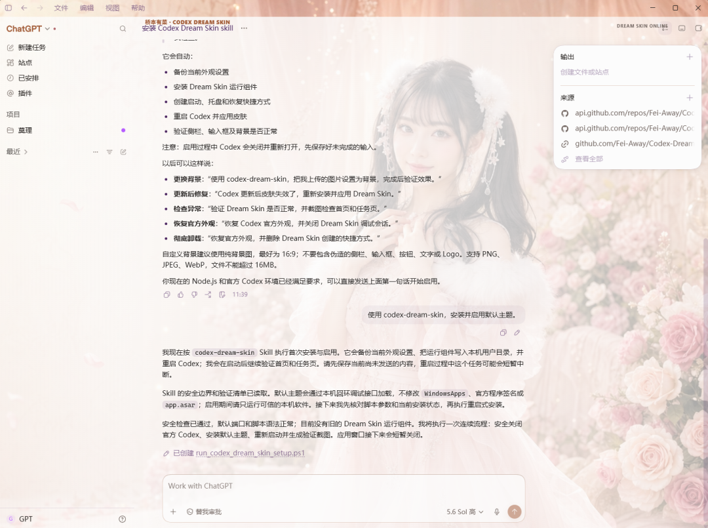Viewport: 708px width, 528px height.
Task: Open second api.github.com/repos source link
Action: (627, 129)
